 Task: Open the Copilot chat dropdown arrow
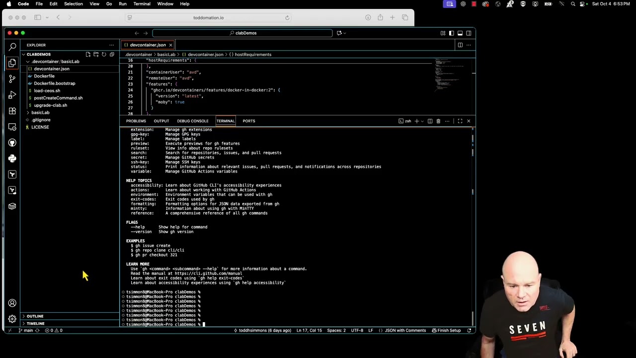(x=344, y=33)
